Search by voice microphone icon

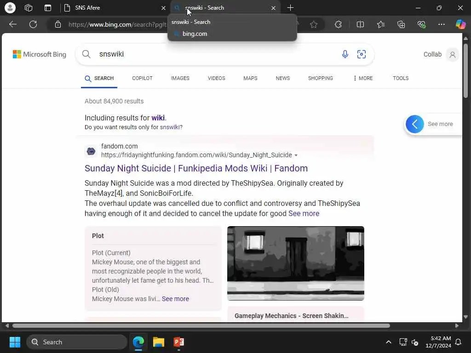point(345,54)
